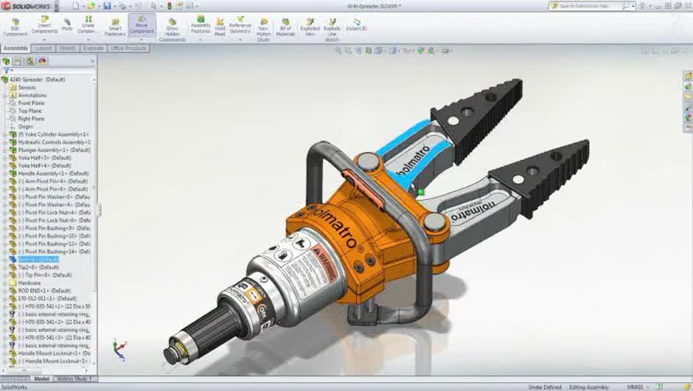Select the Mate tool
The image size is (693, 391).
click(67, 24)
